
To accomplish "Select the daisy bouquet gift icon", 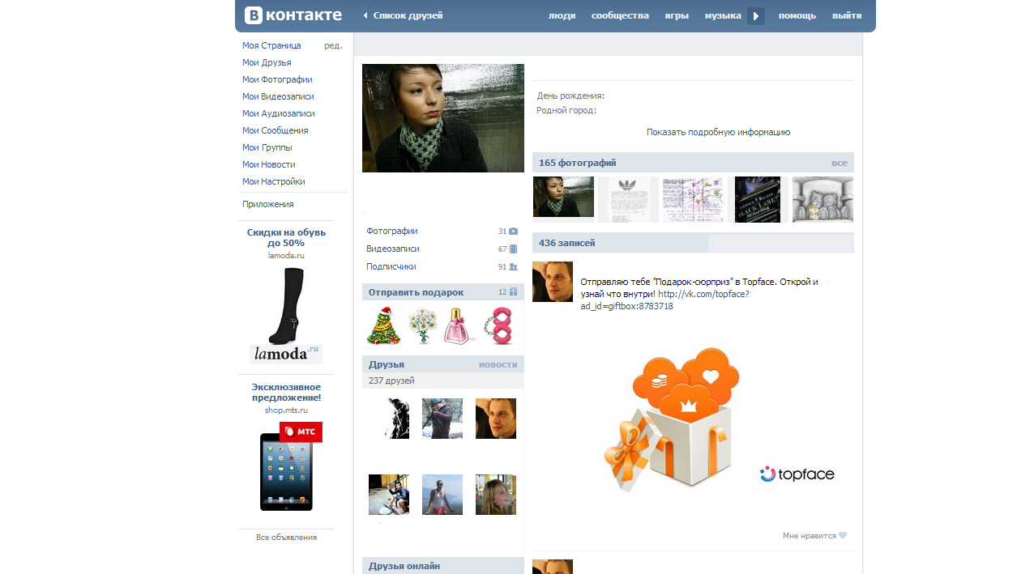I will click(421, 325).
